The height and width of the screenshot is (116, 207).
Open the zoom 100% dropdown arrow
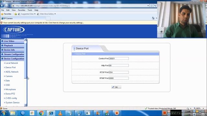click(203, 109)
